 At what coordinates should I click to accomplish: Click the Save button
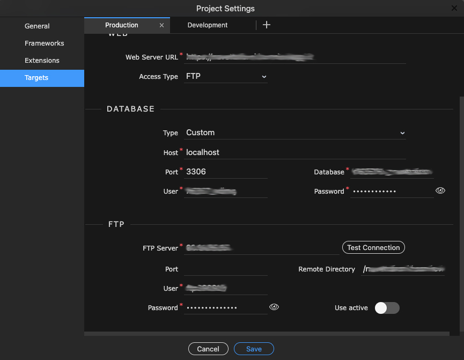254,349
